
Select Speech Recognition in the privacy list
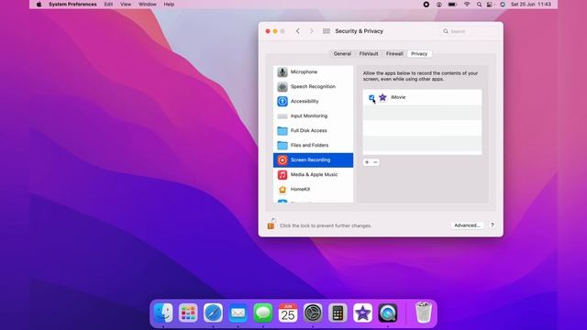point(313,86)
